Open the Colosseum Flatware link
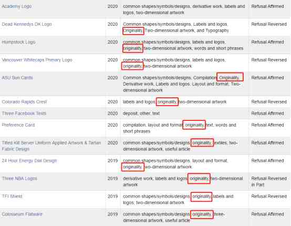 click(22, 214)
